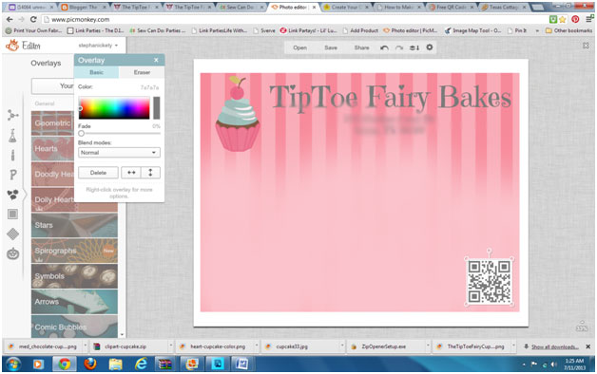Open the Spirographs overlay category
597x374 pixels.
click(74, 251)
